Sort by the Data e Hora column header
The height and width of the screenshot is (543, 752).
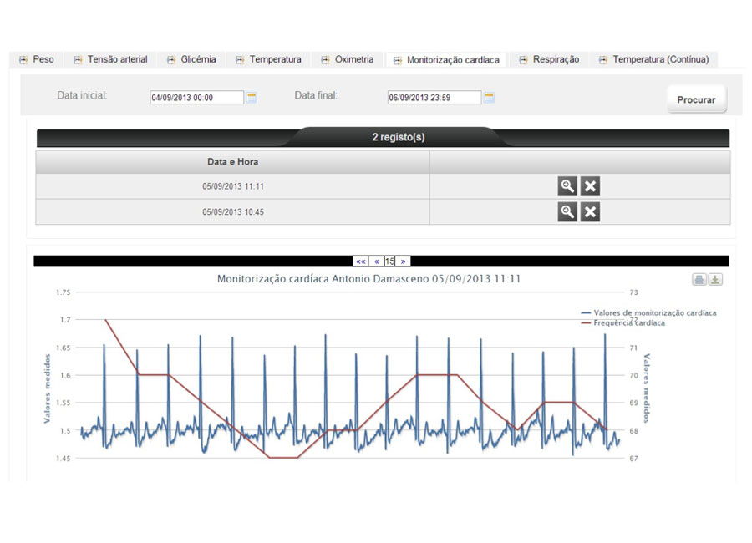pyautogui.click(x=232, y=162)
